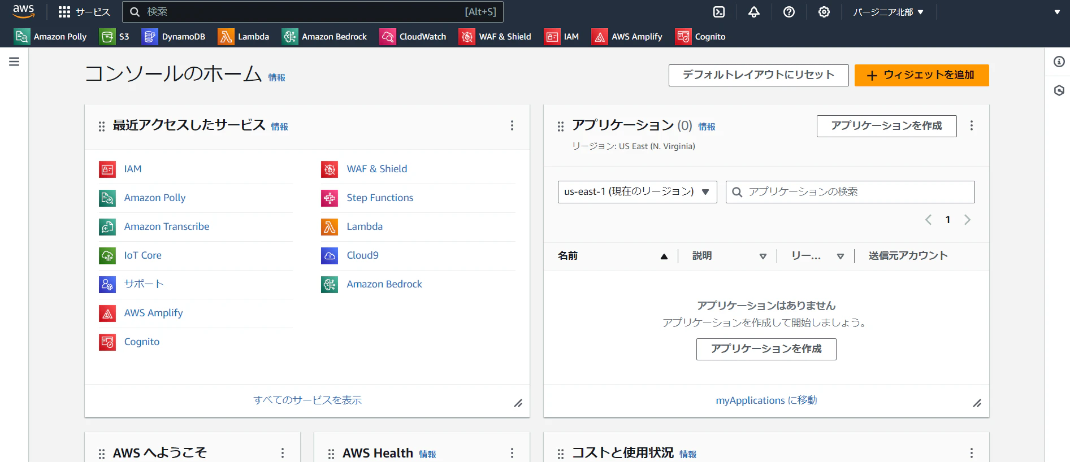The height and width of the screenshot is (462, 1070).
Task: Open the すべてのサービスを表示 link
Action: 307,400
